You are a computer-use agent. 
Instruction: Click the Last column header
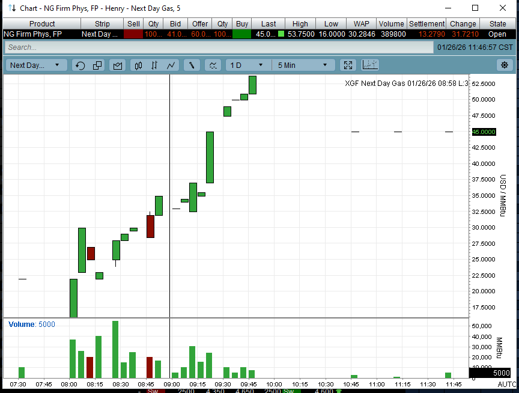coord(268,24)
